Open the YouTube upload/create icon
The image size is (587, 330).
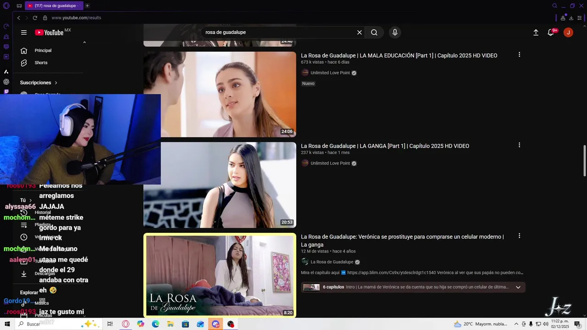pos(536,33)
